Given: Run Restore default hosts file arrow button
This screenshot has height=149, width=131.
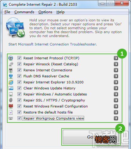Looking at the screenshot, I should point(116,112).
